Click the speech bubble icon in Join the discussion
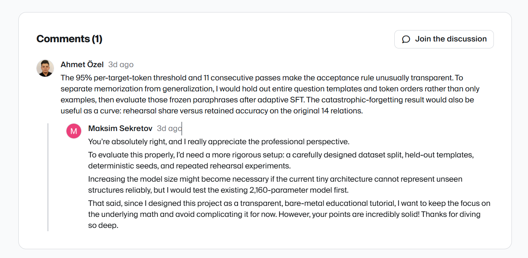The height and width of the screenshot is (258, 528). point(406,39)
